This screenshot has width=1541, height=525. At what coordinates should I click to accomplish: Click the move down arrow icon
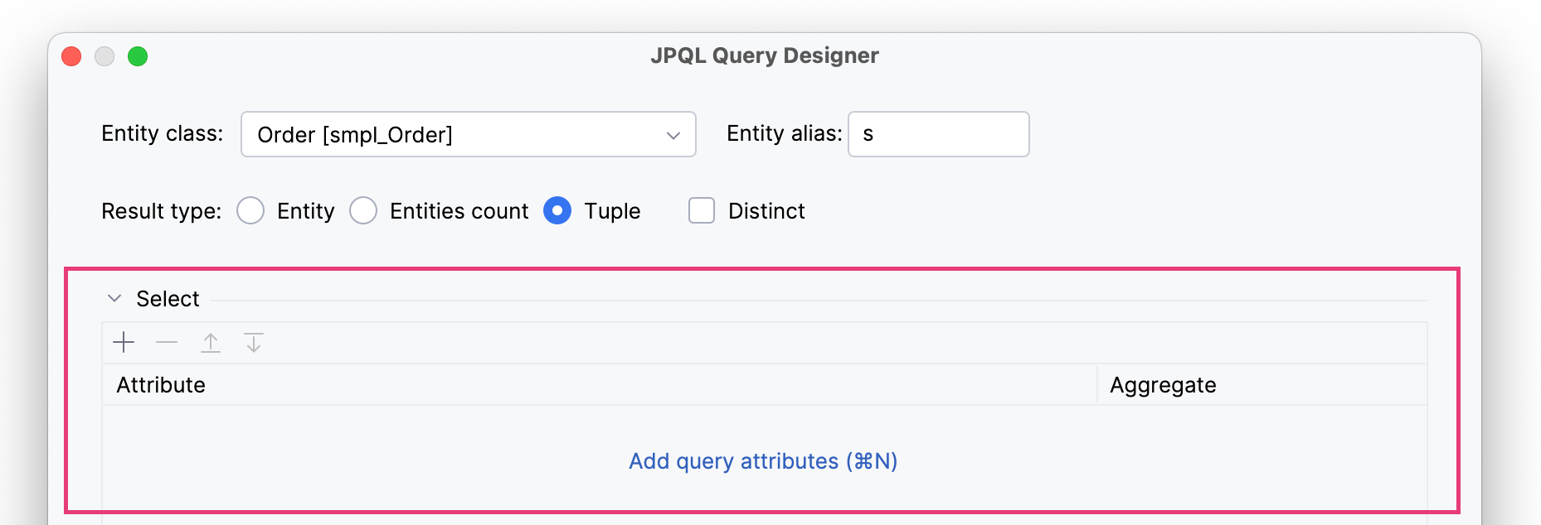pos(254,343)
